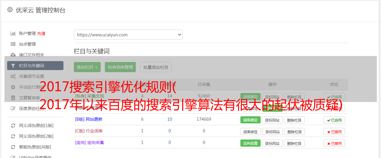Viewport: 381px width, 158px height.
Task: Open 私有词库管理
Action: point(120,67)
